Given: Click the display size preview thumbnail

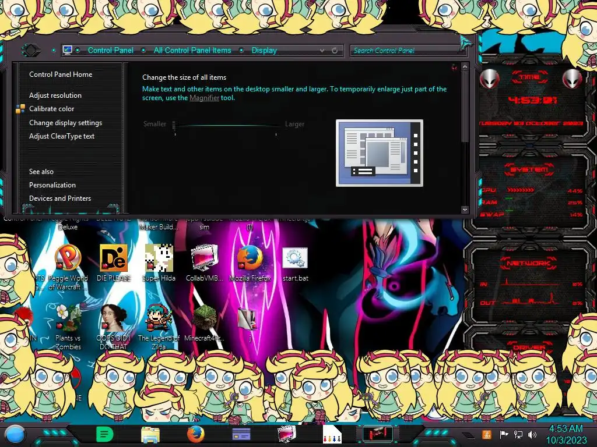Looking at the screenshot, I should click(x=379, y=153).
